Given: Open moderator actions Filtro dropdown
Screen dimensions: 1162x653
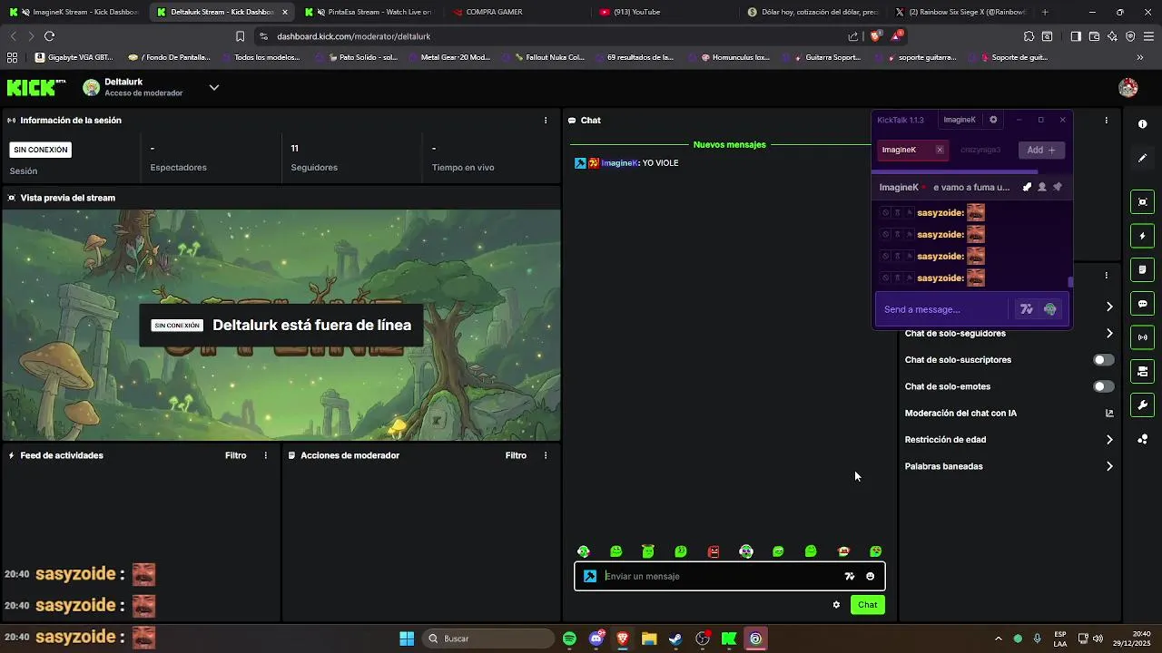Looking at the screenshot, I should coord(516,455).
